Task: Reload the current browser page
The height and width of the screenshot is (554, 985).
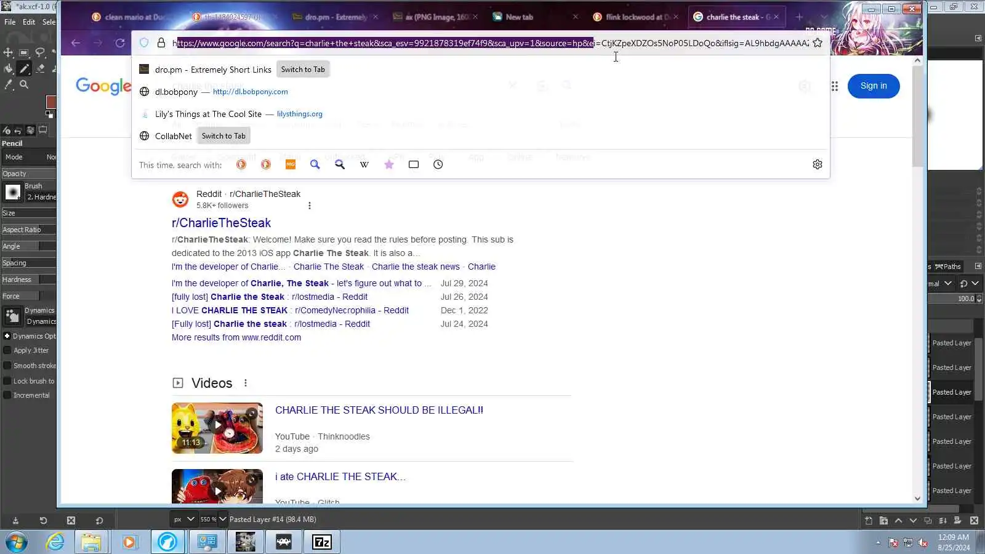Action: 120,43
